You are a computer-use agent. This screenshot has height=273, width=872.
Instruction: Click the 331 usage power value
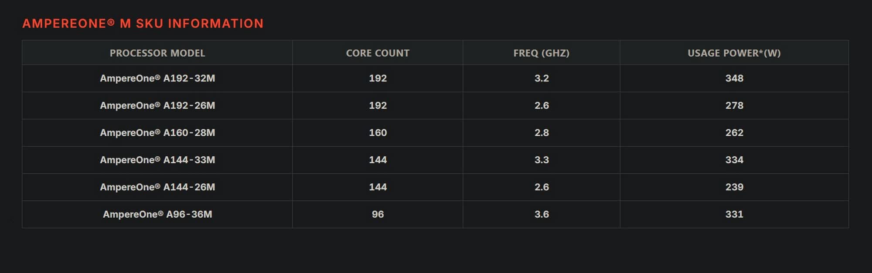click(734, 214)
